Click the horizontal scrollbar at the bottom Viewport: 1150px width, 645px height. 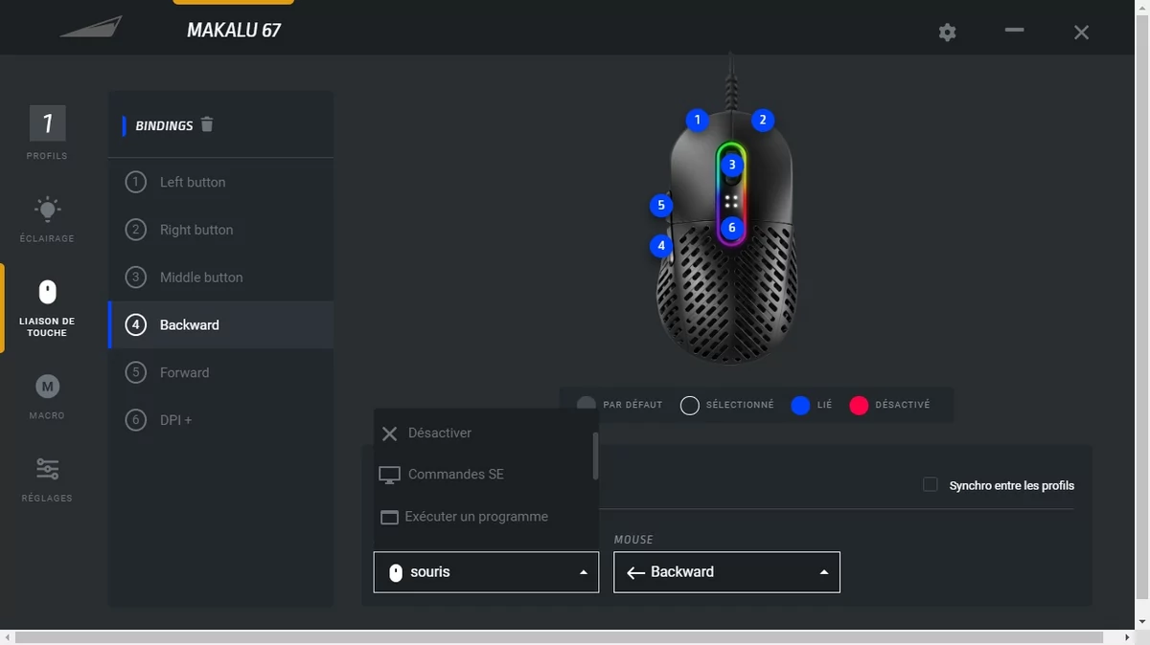point(560,637)
